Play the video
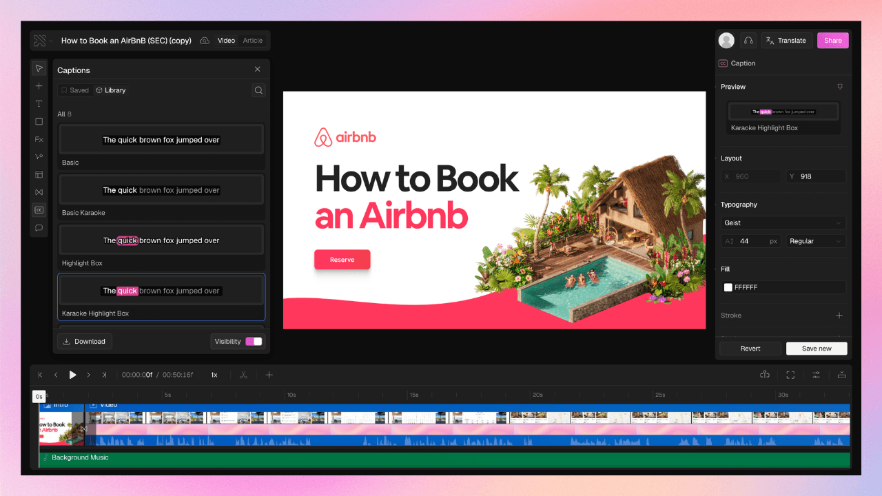The height and width of the screenshot is (496, 882). (x=72, y=375)
